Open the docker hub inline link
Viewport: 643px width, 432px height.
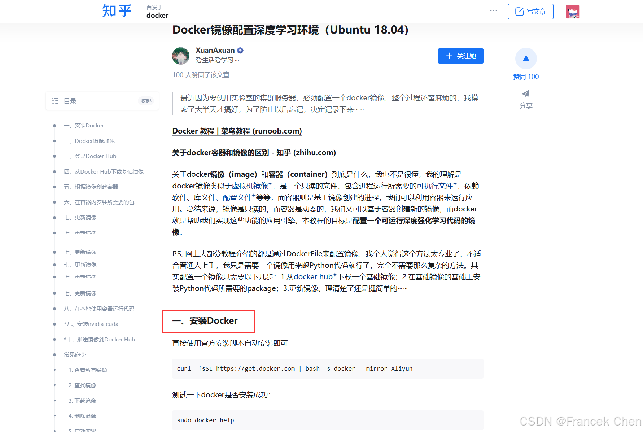[x=312, y=276]
